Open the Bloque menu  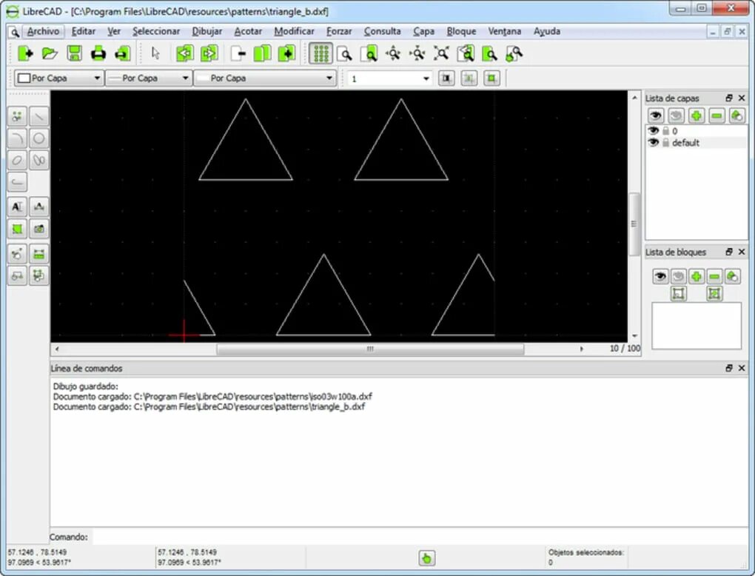(x=461, y=31)
